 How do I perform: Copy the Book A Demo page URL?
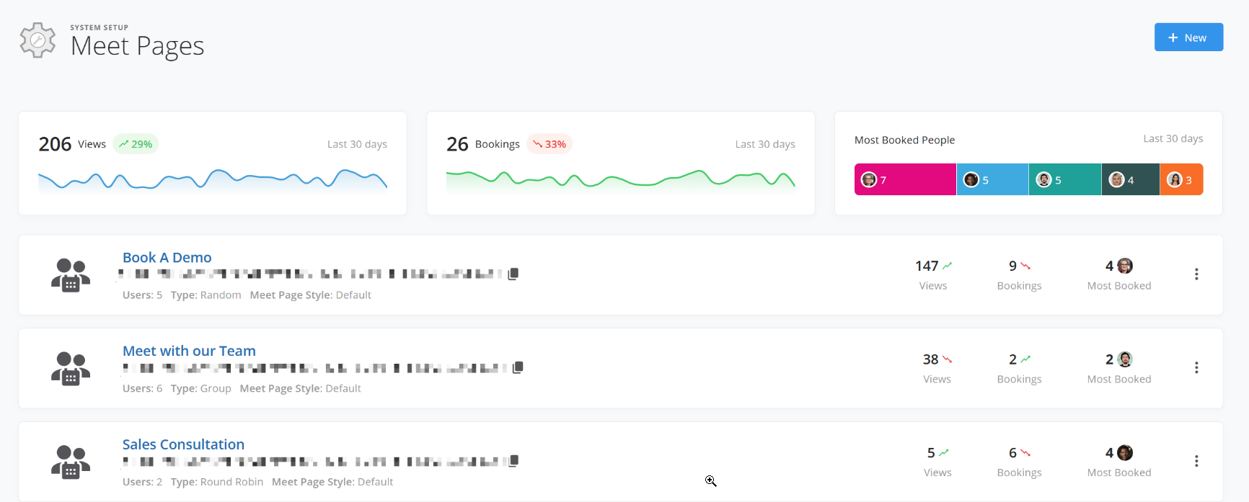pos(513,274)
